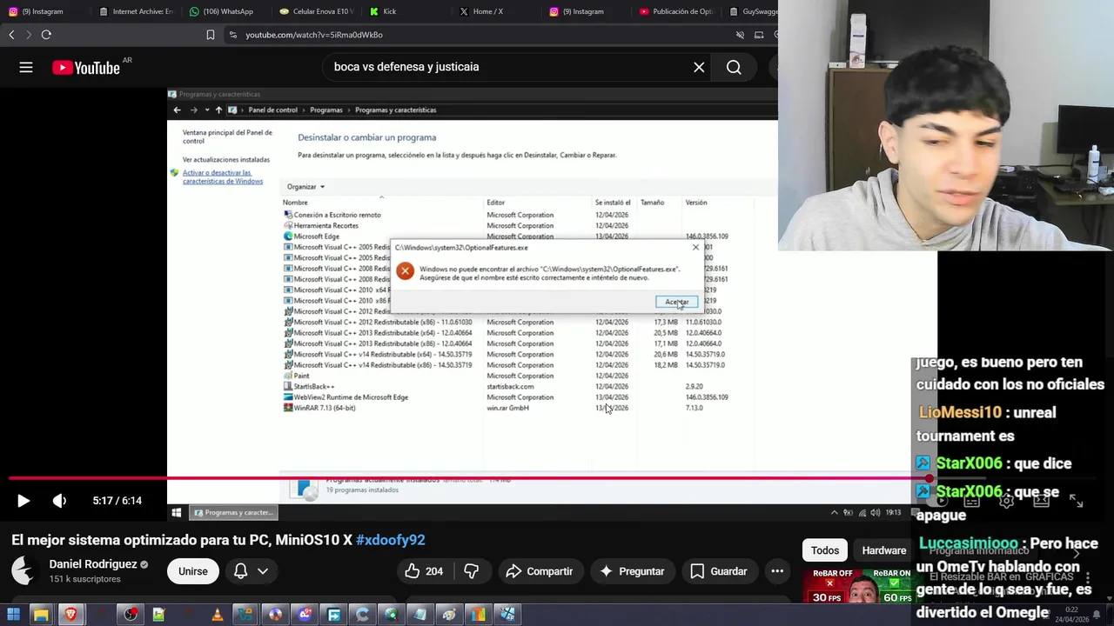Close the OptionalFeatures.exe dialog with X

coord(695,248)
